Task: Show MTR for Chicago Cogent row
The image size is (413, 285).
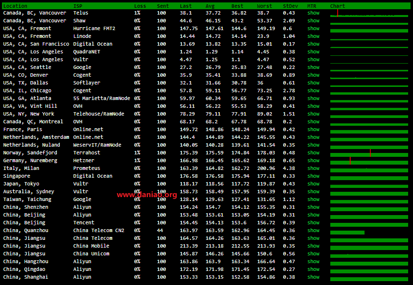Action: pos(313,90)
